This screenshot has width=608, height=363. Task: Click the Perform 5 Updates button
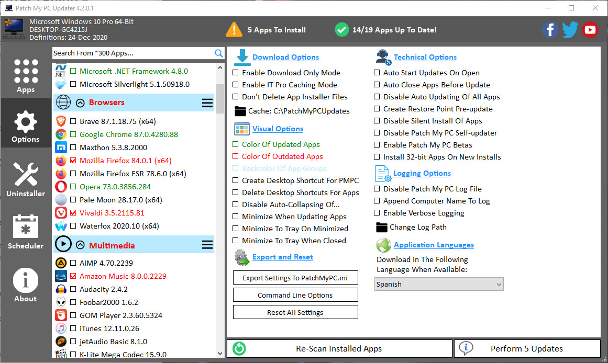(527, 349)
